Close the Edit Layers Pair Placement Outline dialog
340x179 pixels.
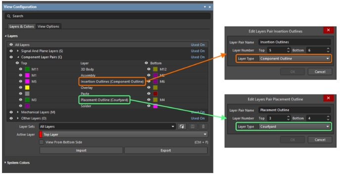pyautogui.click(x=328, y=98)
